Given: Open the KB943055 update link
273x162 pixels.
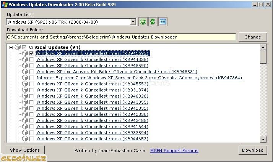Looking at the screenshot, I should [x=93, y=102].
